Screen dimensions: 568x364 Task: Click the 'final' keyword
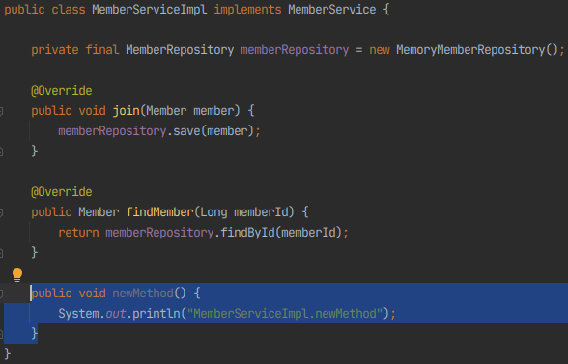click(102, 50)
